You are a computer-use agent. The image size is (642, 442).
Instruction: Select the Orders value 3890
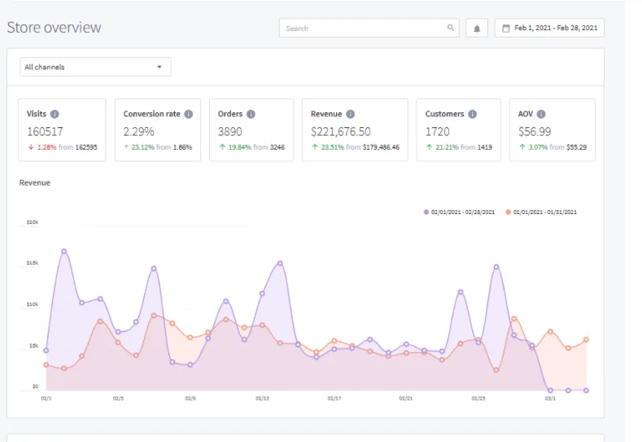tap(230, 132)
